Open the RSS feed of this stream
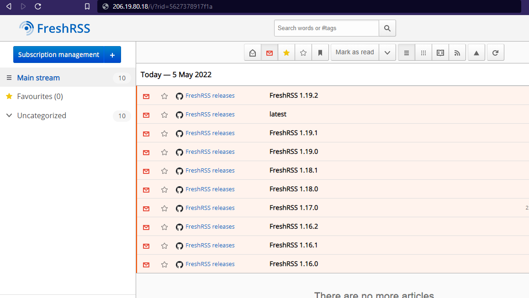The height and width of the screenshot is (298, 529). [457, 52]
